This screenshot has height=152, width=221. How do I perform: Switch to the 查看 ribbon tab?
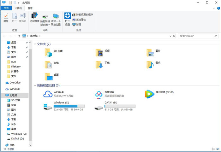[x=30, y=8]
